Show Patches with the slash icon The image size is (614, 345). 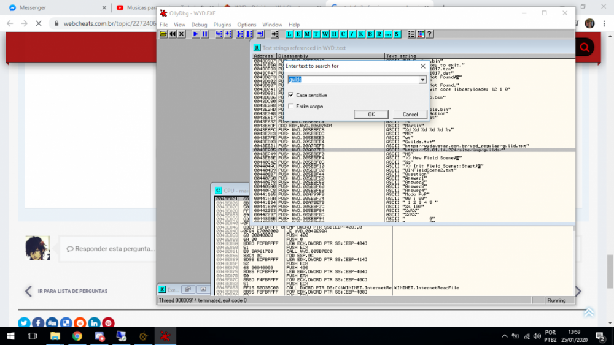pos(352,34)
